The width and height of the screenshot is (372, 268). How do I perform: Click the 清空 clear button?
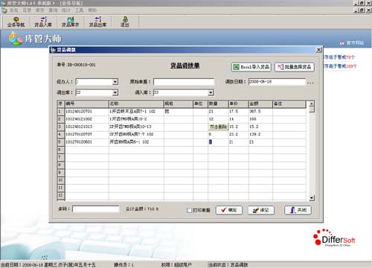261,210
